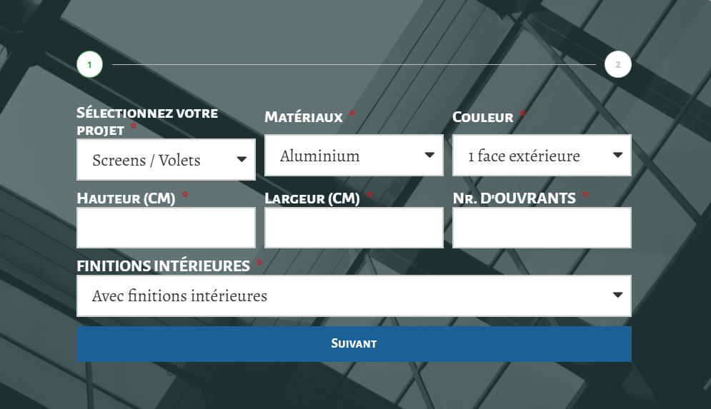Viewport: 711px width, 409px height.
Task: Focus the Nr. d'ouvrants input field
Action: pyautogui.click(x=542, y=228)
